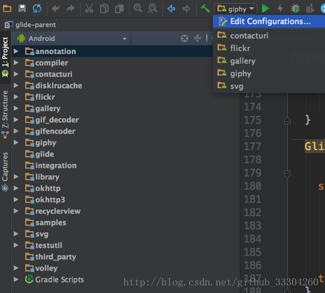
Task: Expand the flickr module in tree
Action: (x=16, y=97)
